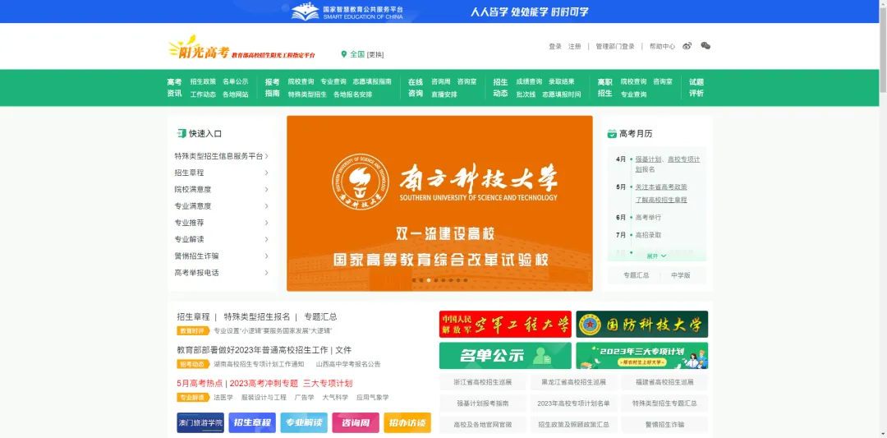Open 批次线 in the nav bar
This screenshot has width=887, height=438.
click(526, 95)
